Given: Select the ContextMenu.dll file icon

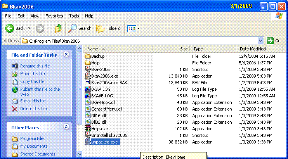Looking at the screenshot, I should click(88, 109).
